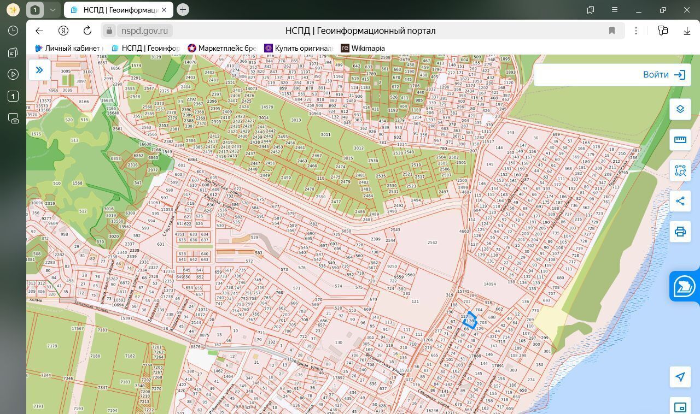Image resolution: width=700 pixels, height=414 pixels.
Task: Click land parcel labeled 1568
Action: pos(77,184)
